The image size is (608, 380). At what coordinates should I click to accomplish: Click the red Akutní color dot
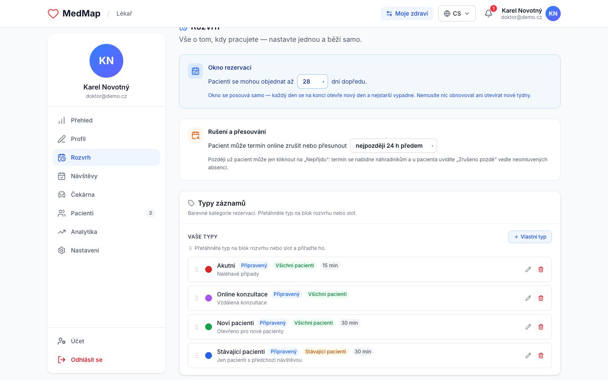tap(209, 269)
